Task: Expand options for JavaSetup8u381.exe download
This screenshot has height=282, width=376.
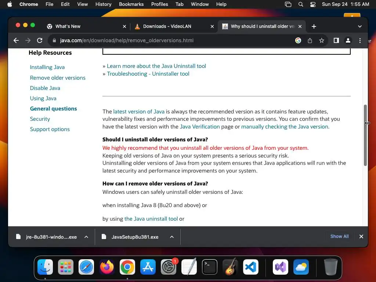Action: pyautogui.click(x=172, y=237)
